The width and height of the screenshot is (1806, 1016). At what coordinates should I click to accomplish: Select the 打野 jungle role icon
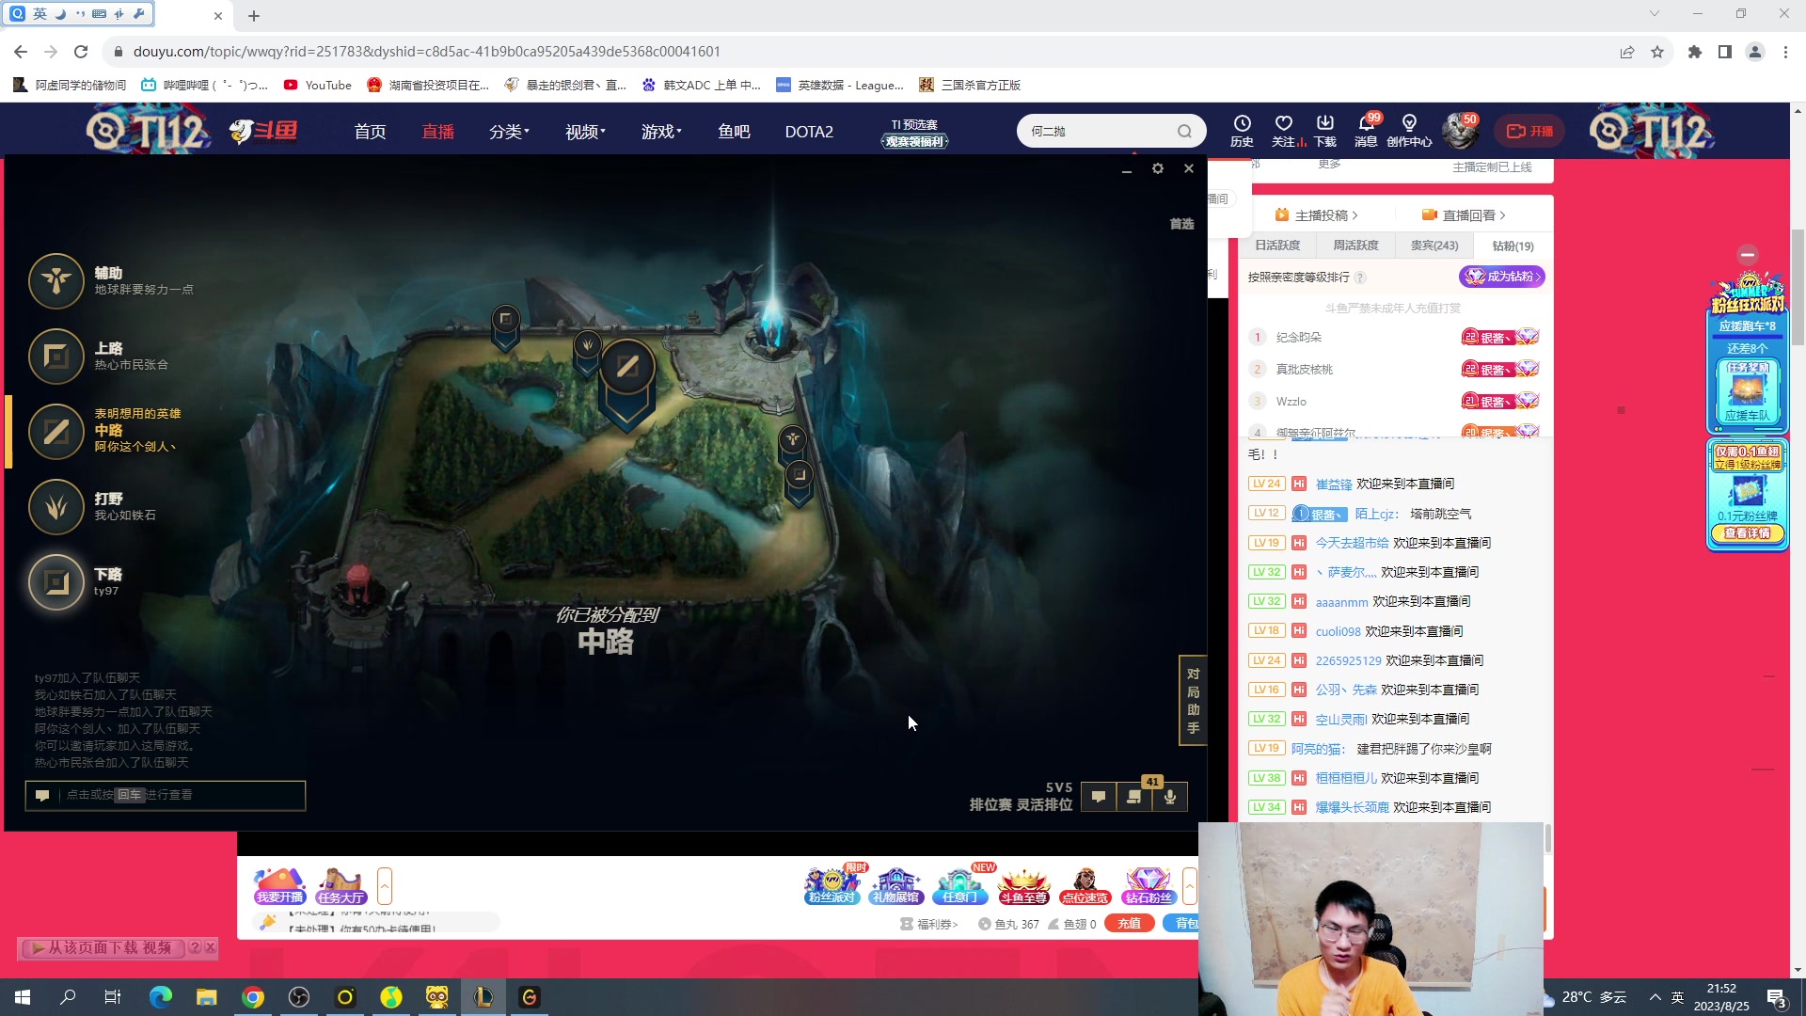[56, 507]
